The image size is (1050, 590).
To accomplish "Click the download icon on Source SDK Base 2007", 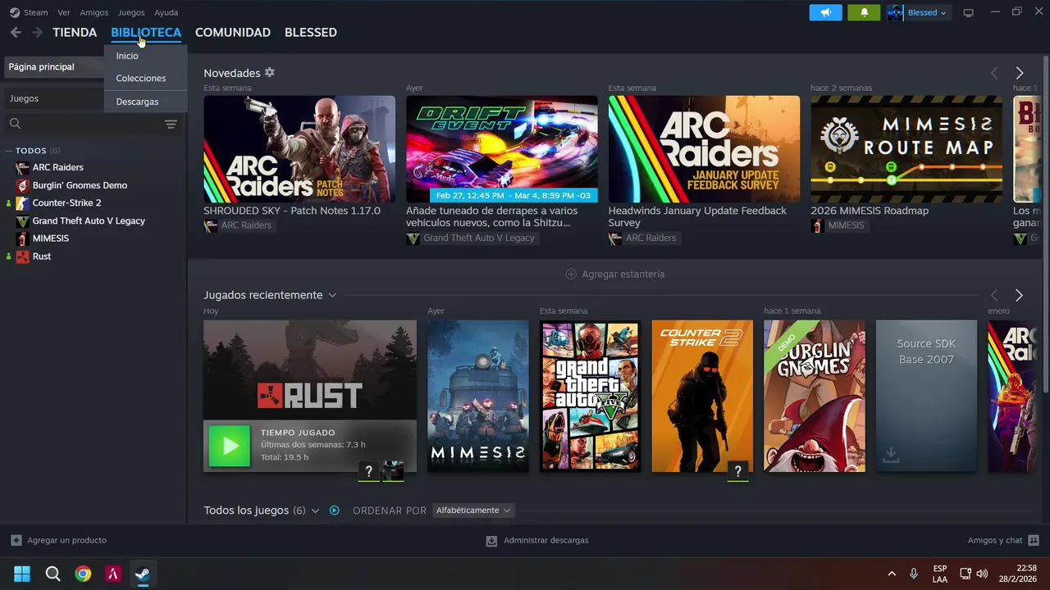I will (x=891, y=456).
